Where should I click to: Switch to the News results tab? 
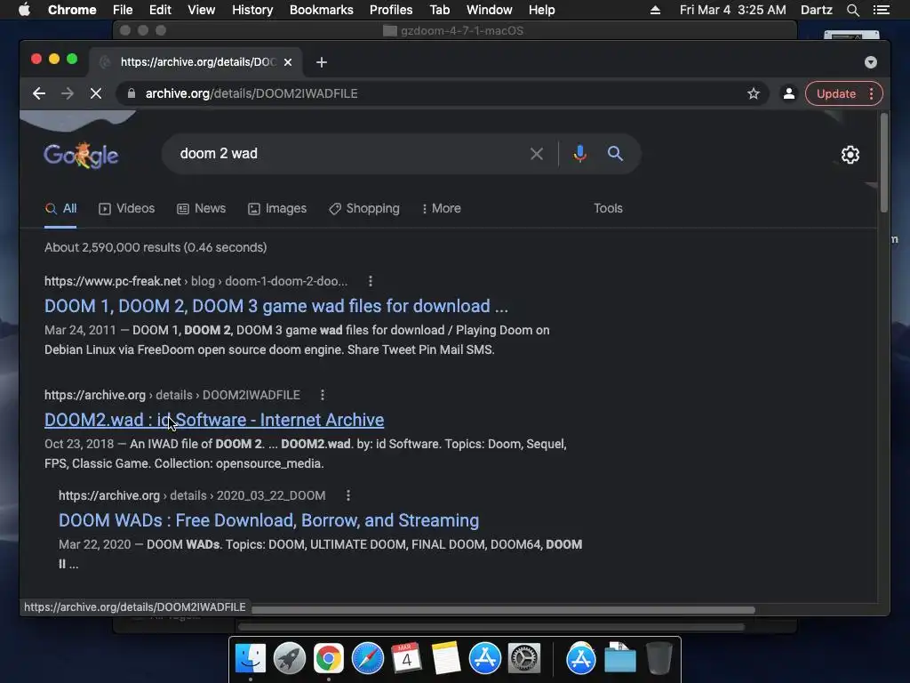click(202, 208)
